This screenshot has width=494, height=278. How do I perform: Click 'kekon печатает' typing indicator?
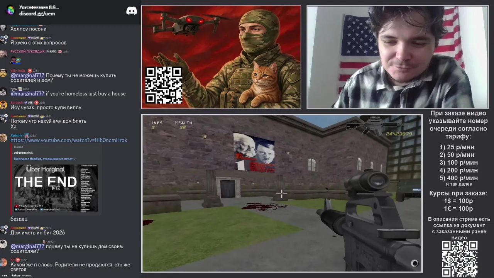click(22, 276)
